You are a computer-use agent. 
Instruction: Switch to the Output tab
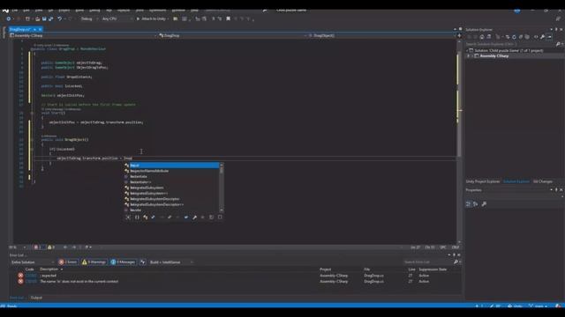tap(36, 298)
